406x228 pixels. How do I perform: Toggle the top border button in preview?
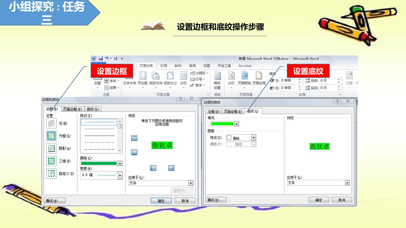(x=134, y=138)
